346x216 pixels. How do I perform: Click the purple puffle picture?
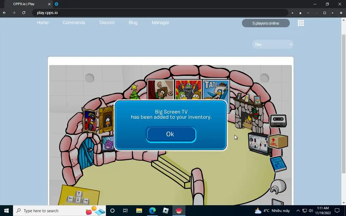pos(108,143)
